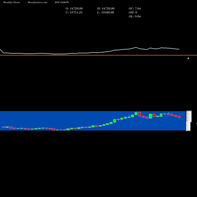Click the OH: 0 value
The height and width of the screenshot is (197, 197).
point(133,13)
